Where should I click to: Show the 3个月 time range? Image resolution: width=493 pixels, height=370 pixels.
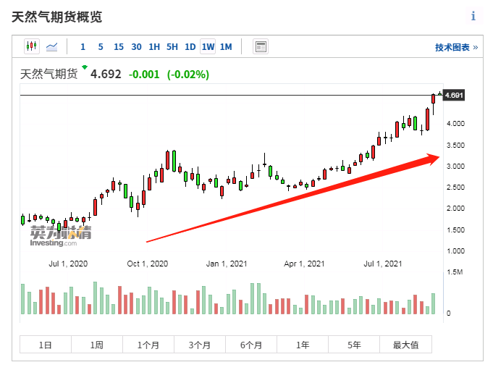click(x=200, y=345)
